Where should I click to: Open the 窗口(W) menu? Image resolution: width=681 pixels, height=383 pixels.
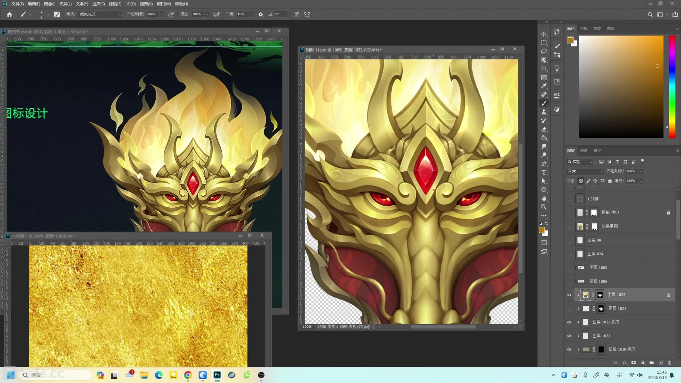click(164, 4)
